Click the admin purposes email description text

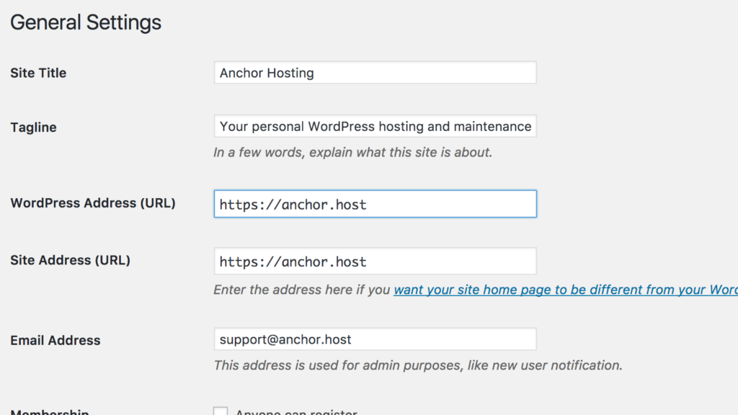418,365
